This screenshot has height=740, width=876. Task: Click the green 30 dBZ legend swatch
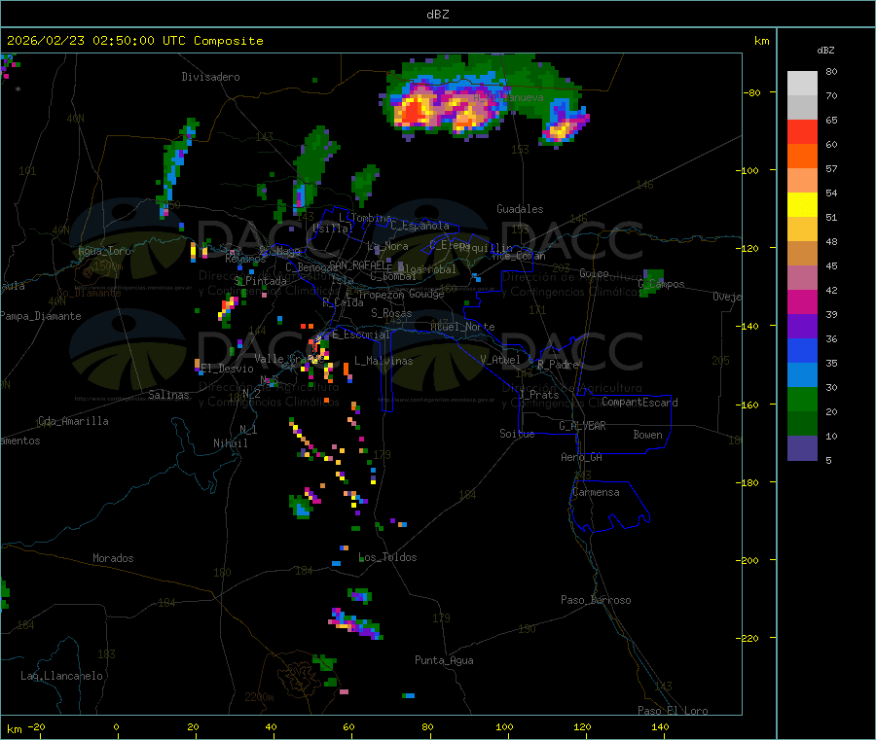[x=802, y=399]
